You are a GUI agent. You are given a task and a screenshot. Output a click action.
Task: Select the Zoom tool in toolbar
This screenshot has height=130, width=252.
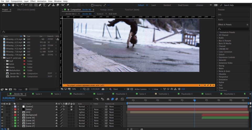[x=17, y=5]
